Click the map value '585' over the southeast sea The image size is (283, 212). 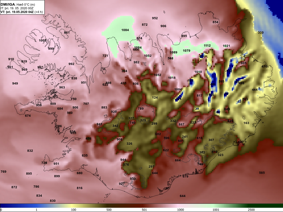pos(262,173)
